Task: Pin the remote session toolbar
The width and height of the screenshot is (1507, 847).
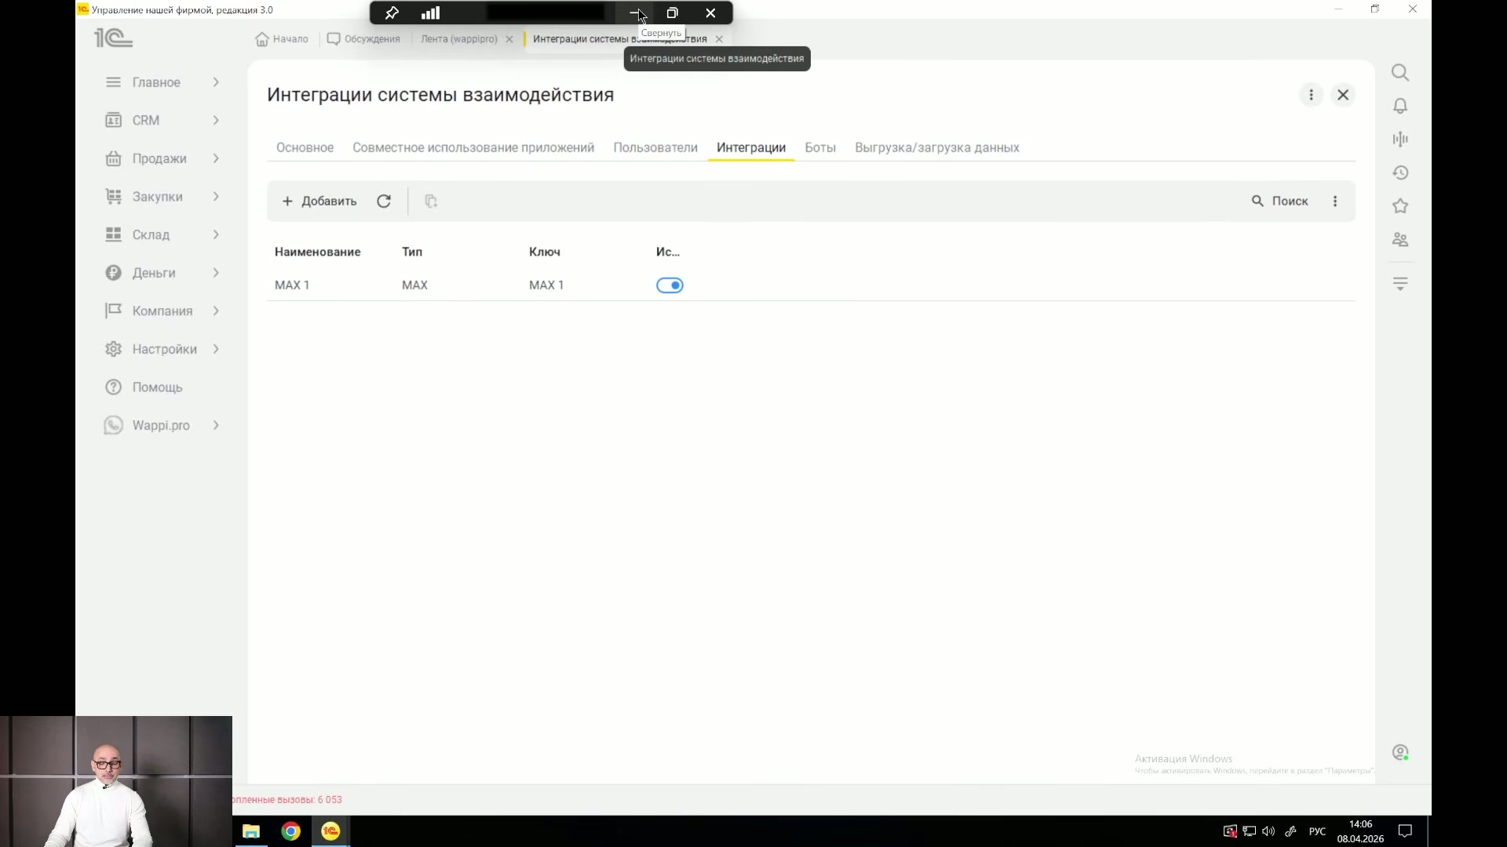Action: pyautogui.click(x=392, y=13)
